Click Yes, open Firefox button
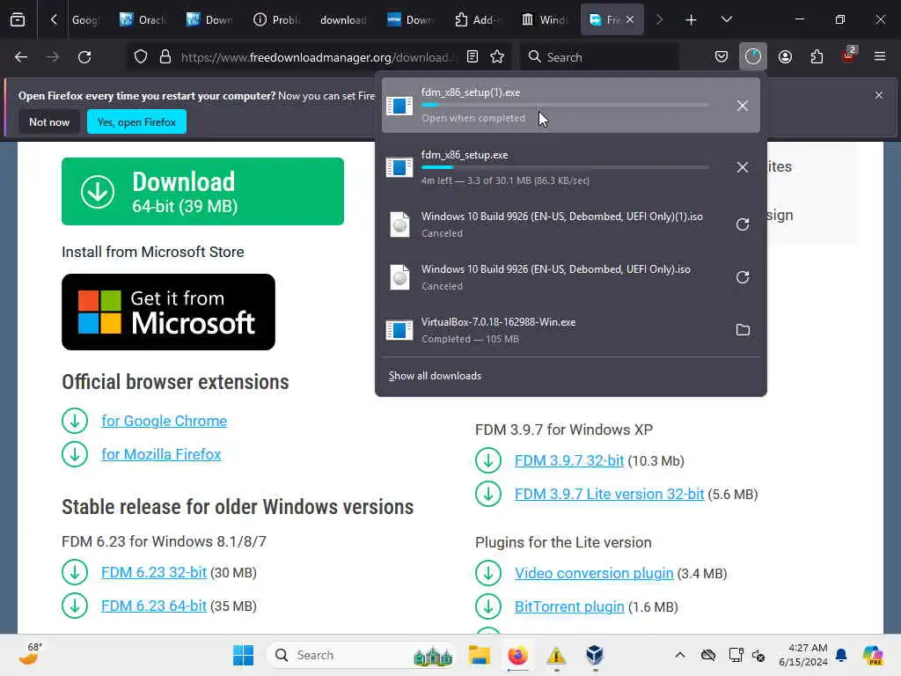This screenshot has height=676, width=901. click(136, 121)
